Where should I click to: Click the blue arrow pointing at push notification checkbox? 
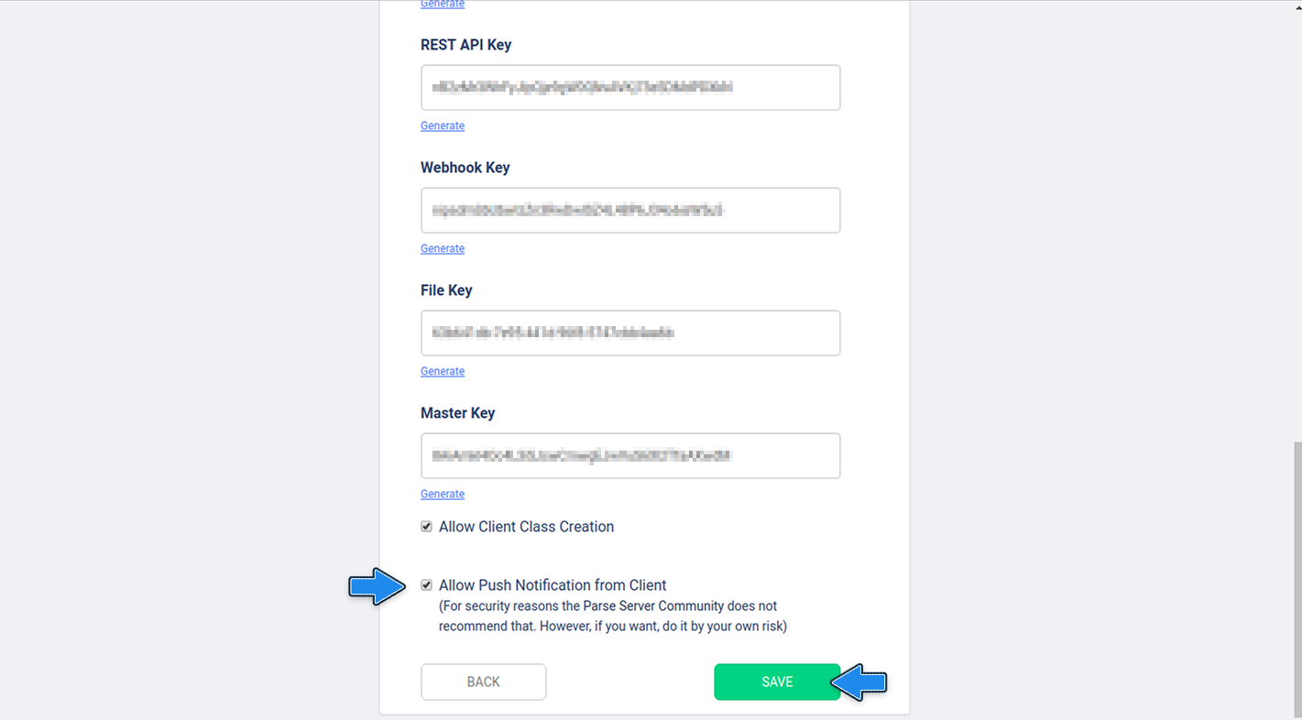click(x=377, y=586)
